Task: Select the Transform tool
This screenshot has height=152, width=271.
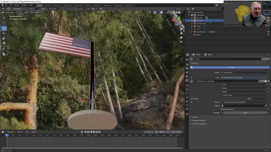Action: [4, 43]
